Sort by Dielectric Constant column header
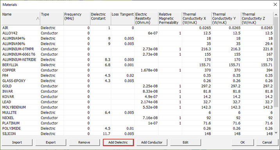 coord(101,18)
